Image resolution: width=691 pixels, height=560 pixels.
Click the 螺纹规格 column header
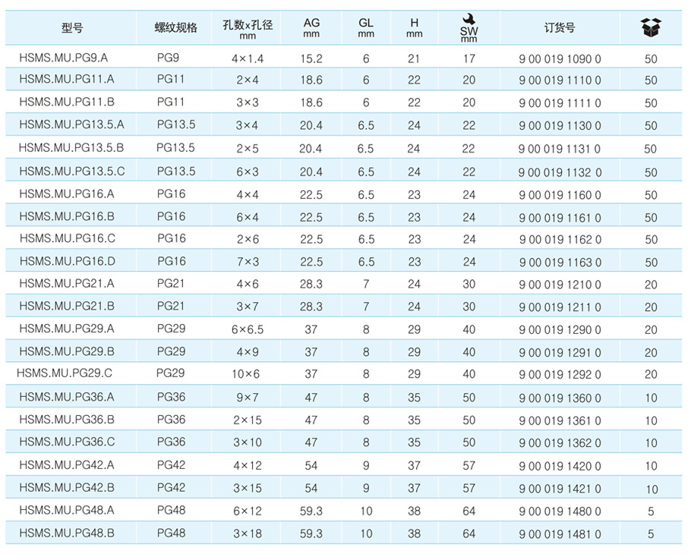pyautogui.click(x=176, y=28)
